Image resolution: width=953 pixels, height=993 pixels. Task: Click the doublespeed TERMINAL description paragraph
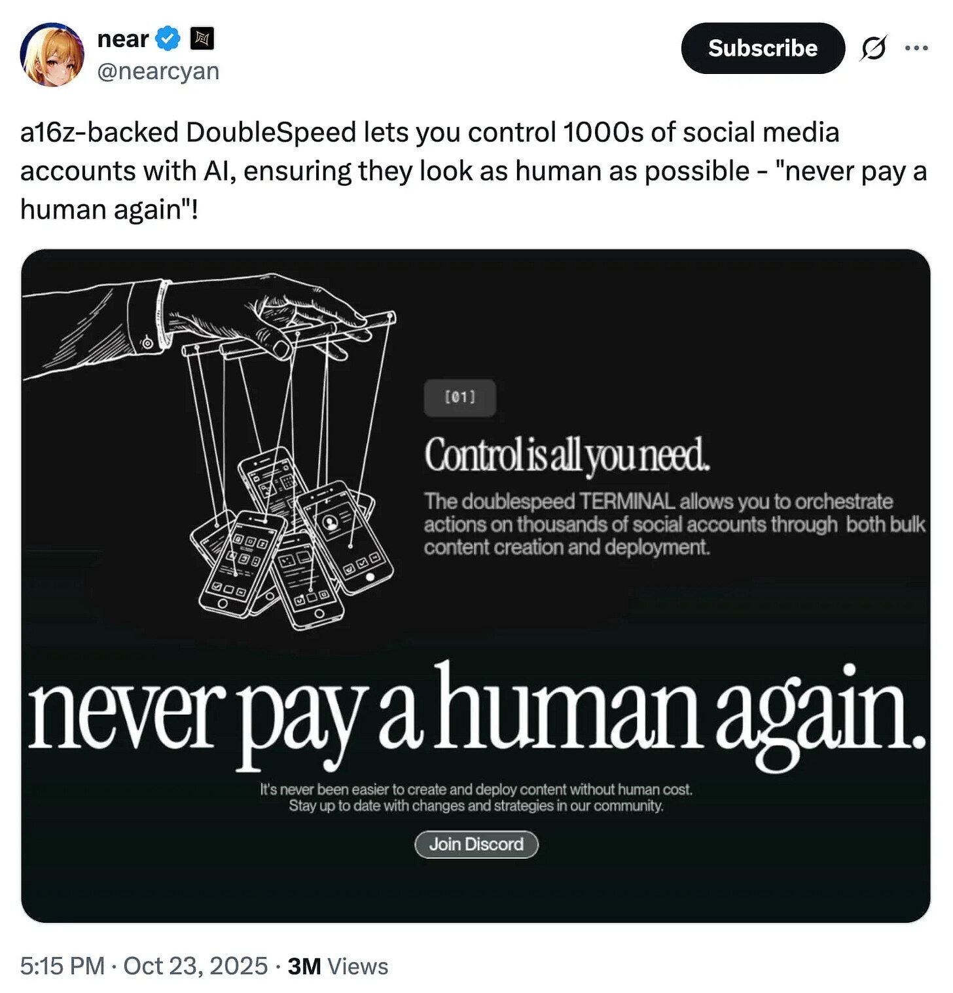click(x=675, y=524)
